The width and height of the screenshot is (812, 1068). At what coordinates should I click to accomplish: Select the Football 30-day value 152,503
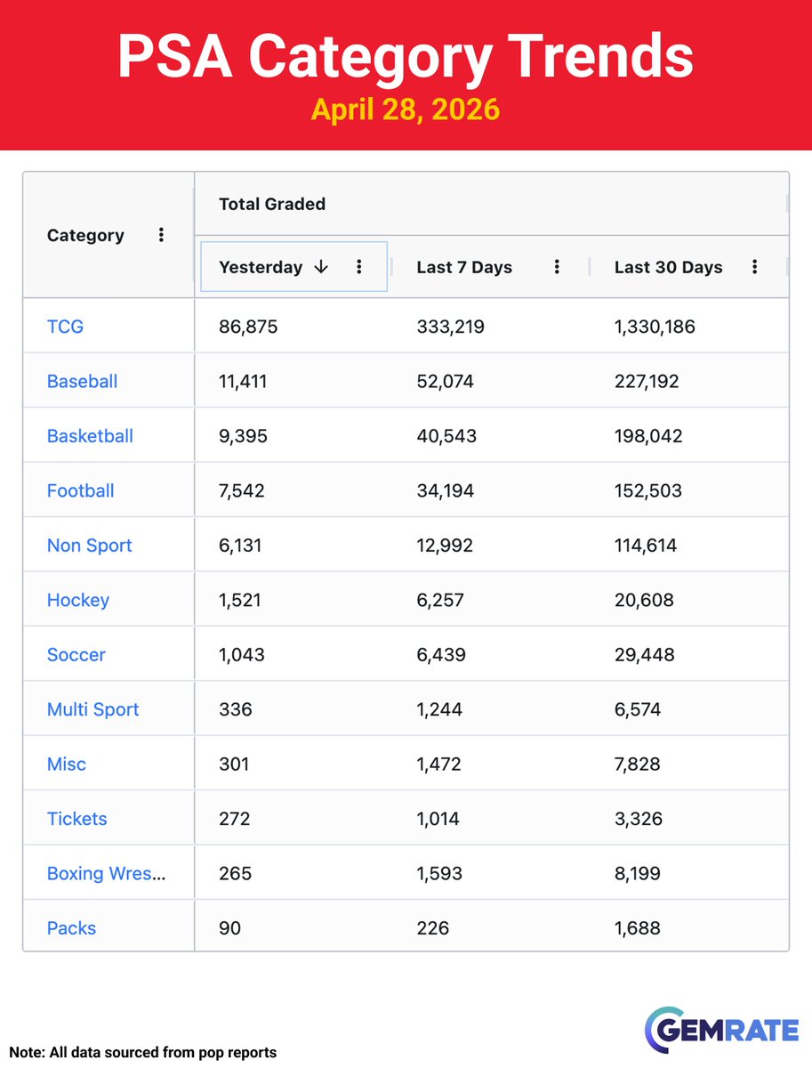tap(648, 490)
